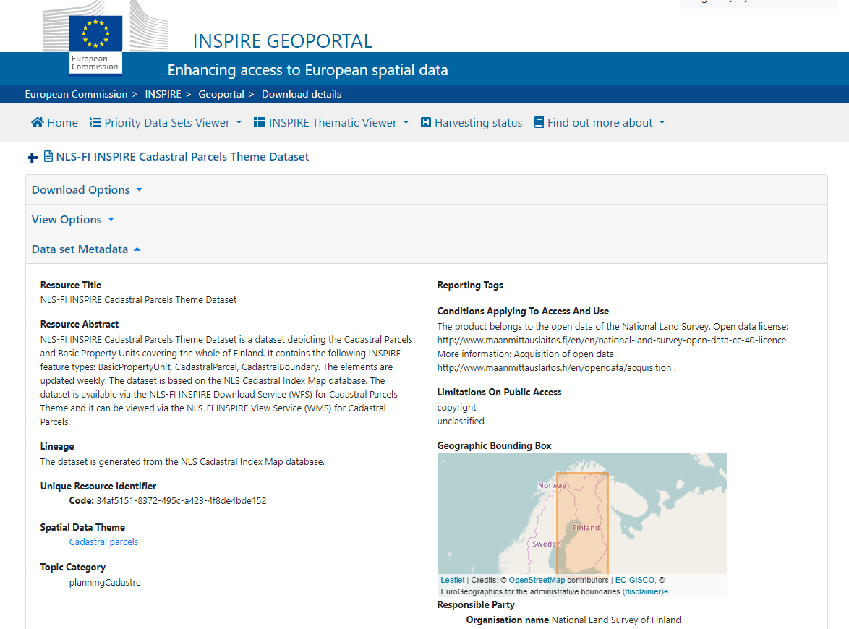Click the Geoportal breadcrumb link
Image resolution: width=849 pixels, height=629 pixels.
pyautogui.click(x=221, y=94)
